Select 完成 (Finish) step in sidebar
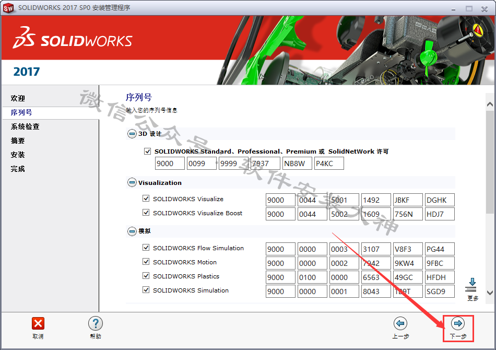496x350 pixels. click(18, 169)
